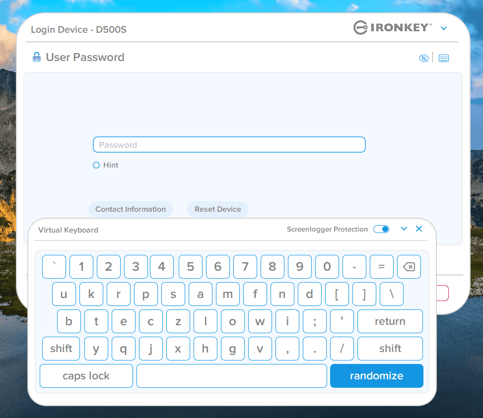Tap the letter z key
The image size is (483, 418).
pos(178,321)
